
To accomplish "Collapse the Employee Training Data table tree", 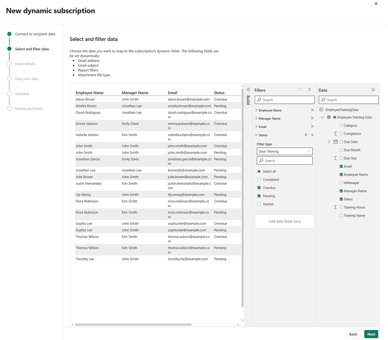I will point(322,117).
